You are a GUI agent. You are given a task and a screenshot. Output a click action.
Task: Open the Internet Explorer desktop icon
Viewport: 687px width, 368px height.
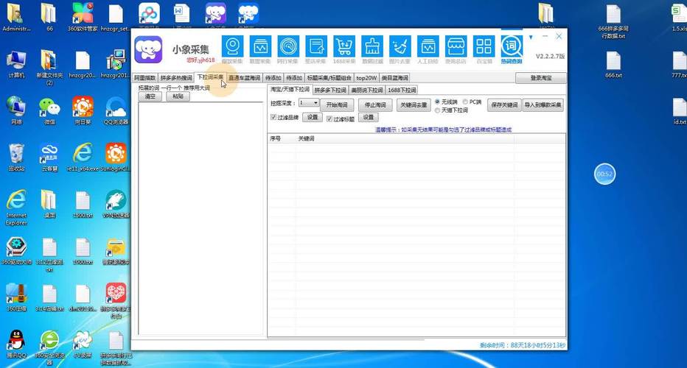point(16,207)
